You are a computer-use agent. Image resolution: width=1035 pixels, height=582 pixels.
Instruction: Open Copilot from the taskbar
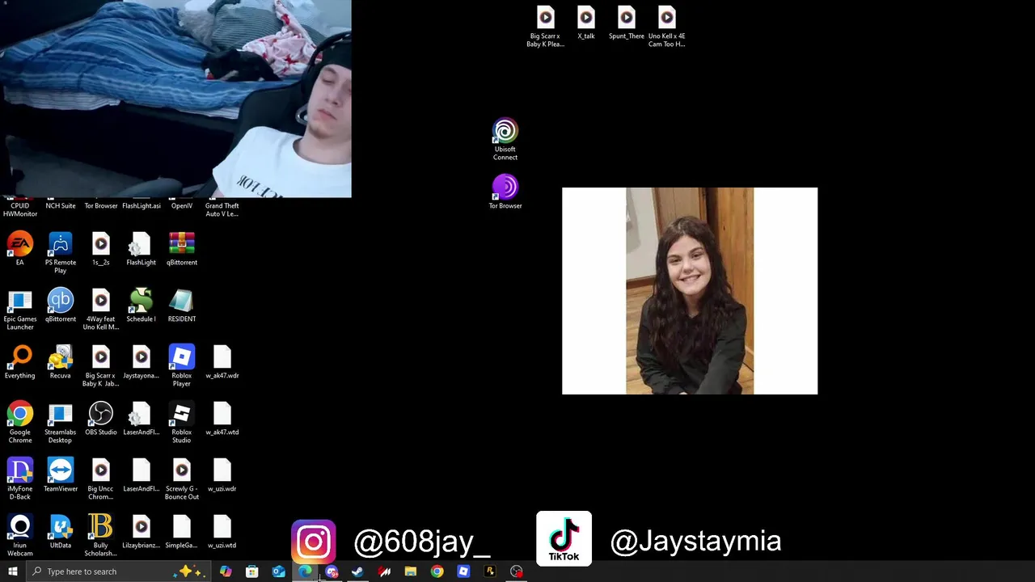pyautogui.click(x=226, y=571)
